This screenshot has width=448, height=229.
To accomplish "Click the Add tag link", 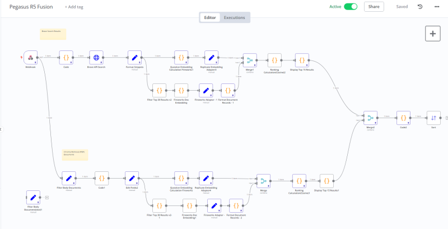I will tap(74, 7).
